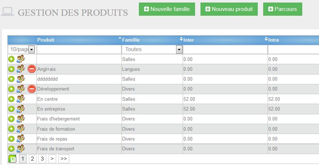Click users edit icon for Frais d'hebergement
Screen dimensions: 319x165
pos(20,119)
